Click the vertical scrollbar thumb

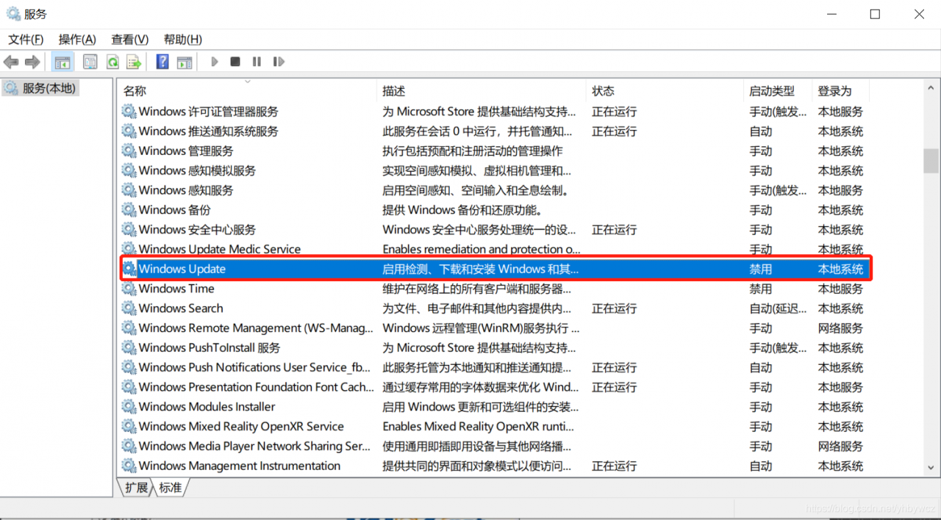[x=931, y=161]
